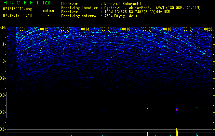Click the 0013 time marker
215x136 pixels.
[x=65, y=29]
